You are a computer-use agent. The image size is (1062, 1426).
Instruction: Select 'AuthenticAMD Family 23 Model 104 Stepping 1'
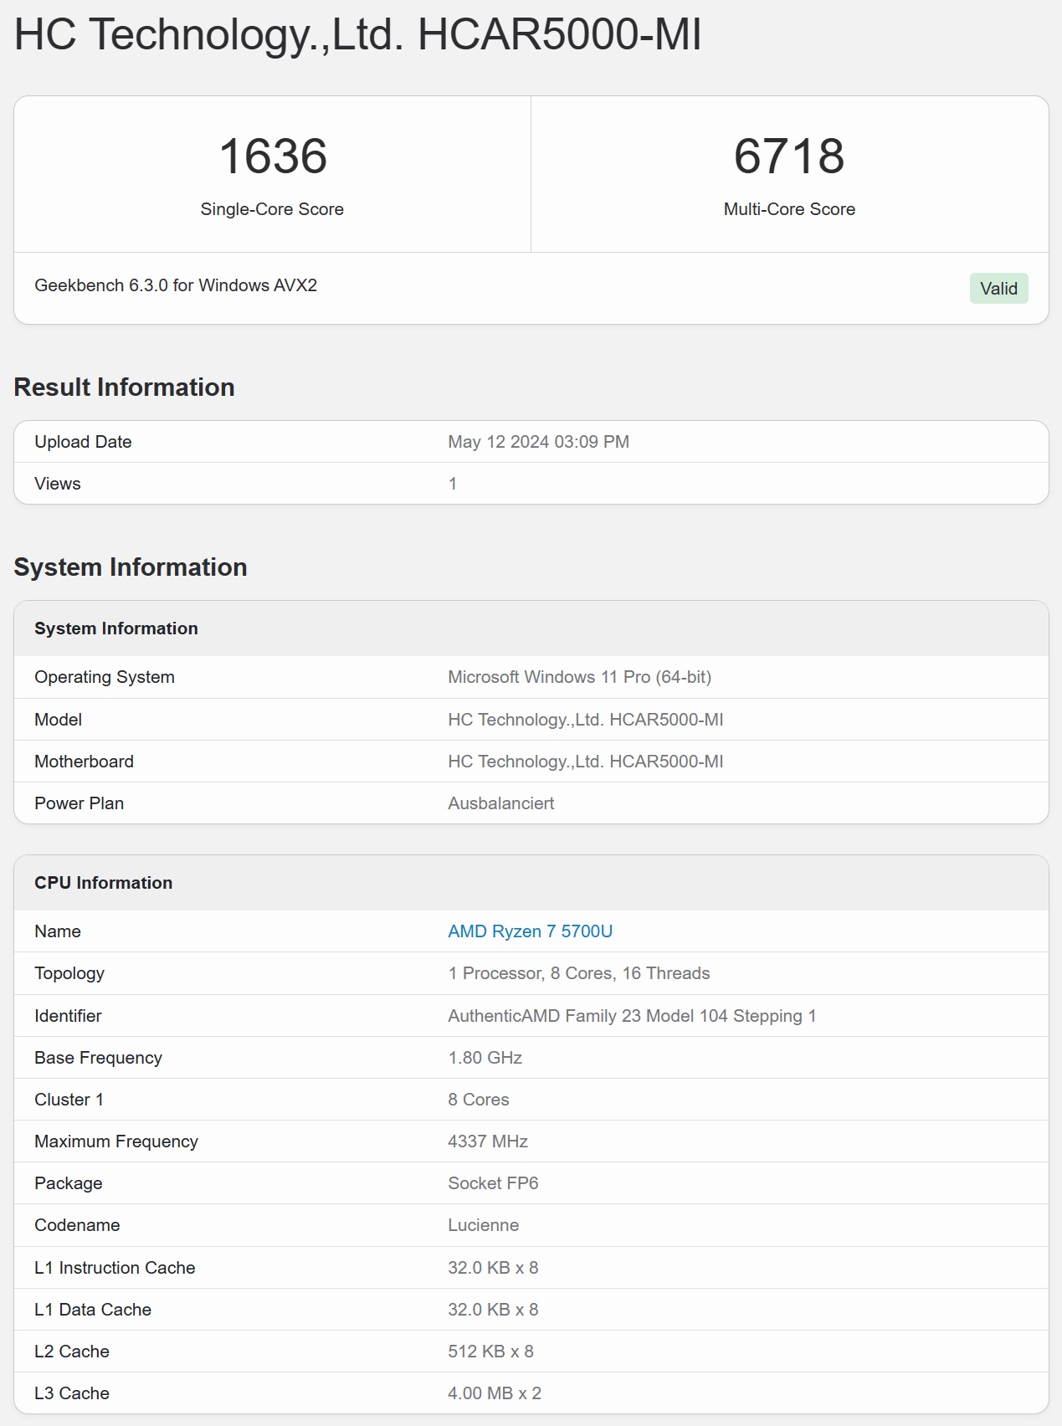point(632,1016)
